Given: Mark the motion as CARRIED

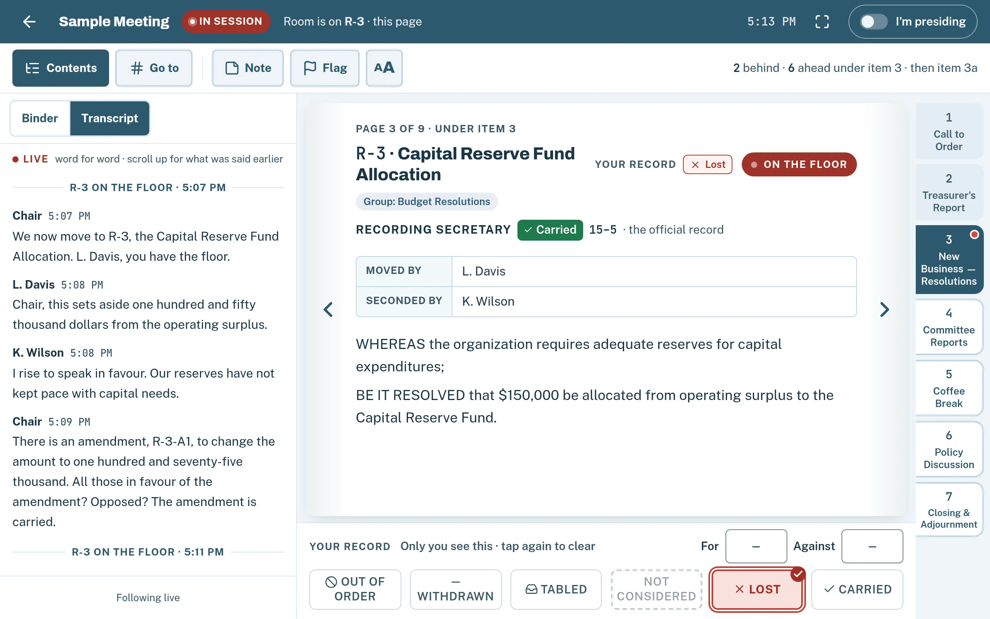Looking at the screenshot, I should coord(857,589).
